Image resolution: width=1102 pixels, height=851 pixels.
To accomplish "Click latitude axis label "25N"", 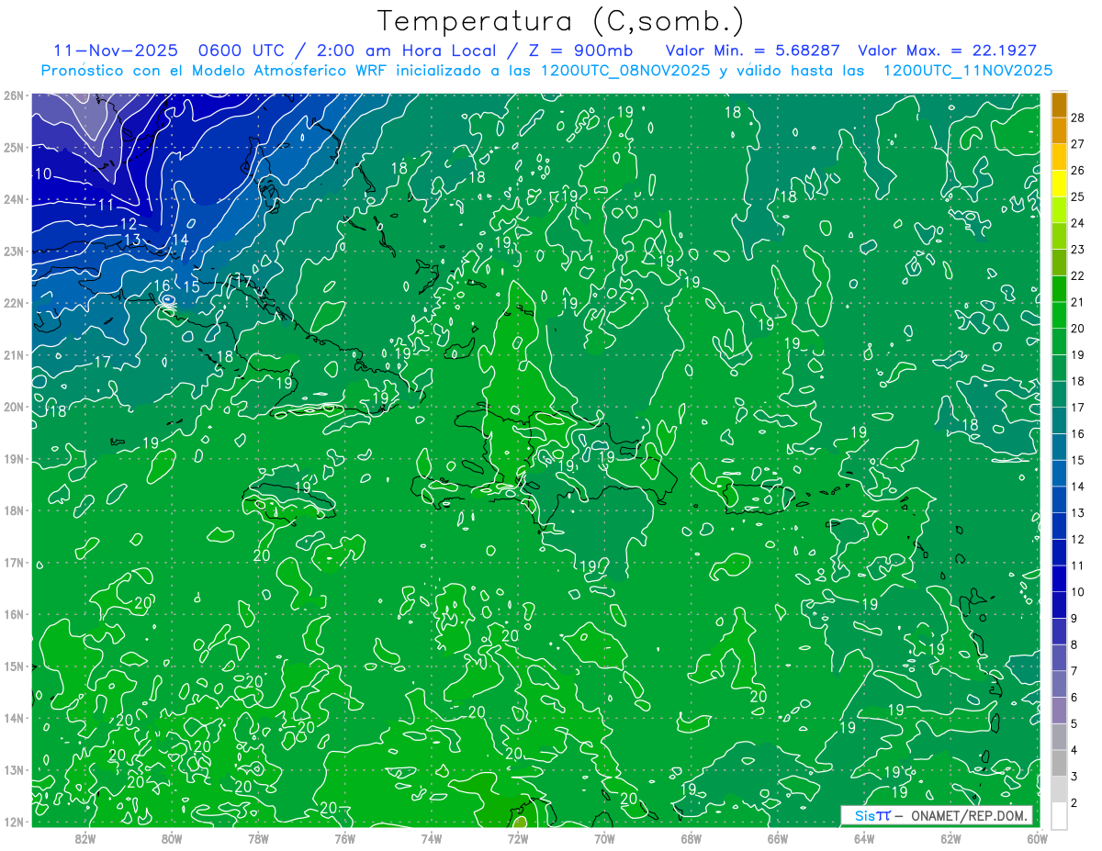I will point(14,147).
